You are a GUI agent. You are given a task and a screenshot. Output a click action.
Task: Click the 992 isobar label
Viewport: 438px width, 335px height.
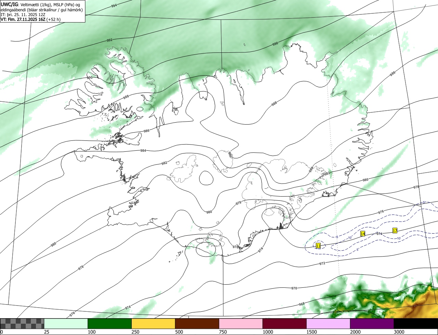pos(109,40)
